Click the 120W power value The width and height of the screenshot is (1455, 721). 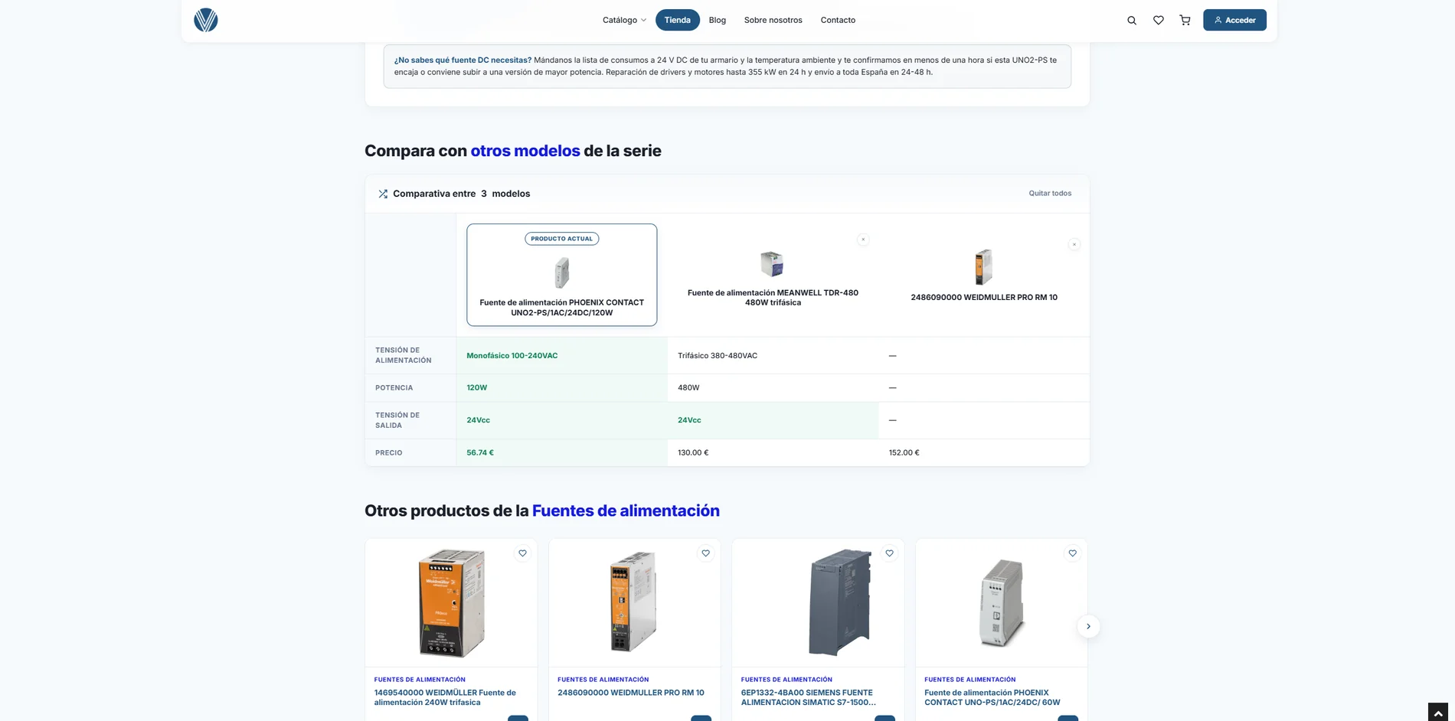477,388
